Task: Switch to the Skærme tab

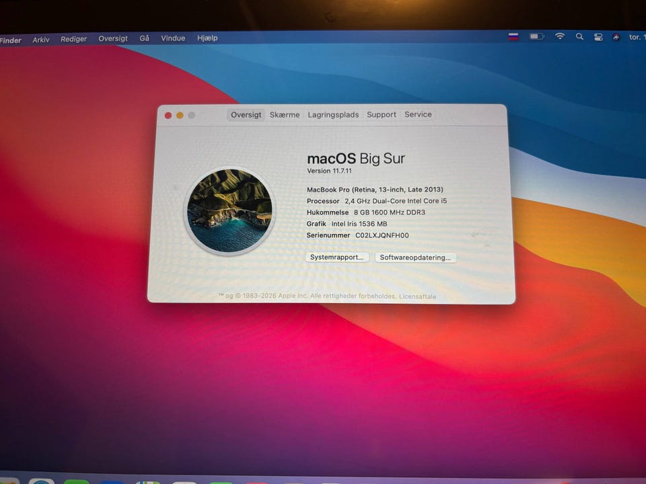Action: tap(285, 115)
